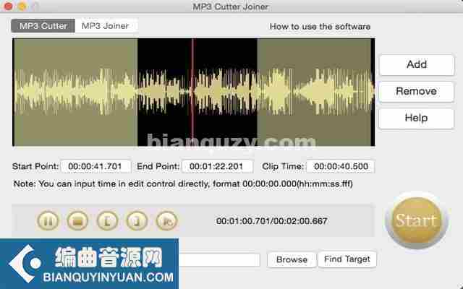
Task: Set the start point with the left bracket button
Action: click(x=108, y=220)
